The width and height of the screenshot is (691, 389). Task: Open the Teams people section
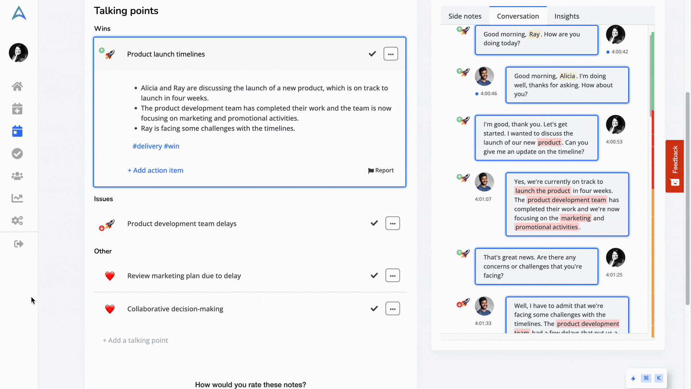click(17, 176)
